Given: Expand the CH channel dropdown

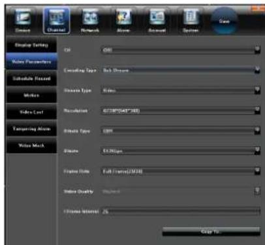Looking at the screenshot, I should coord(257,50).
